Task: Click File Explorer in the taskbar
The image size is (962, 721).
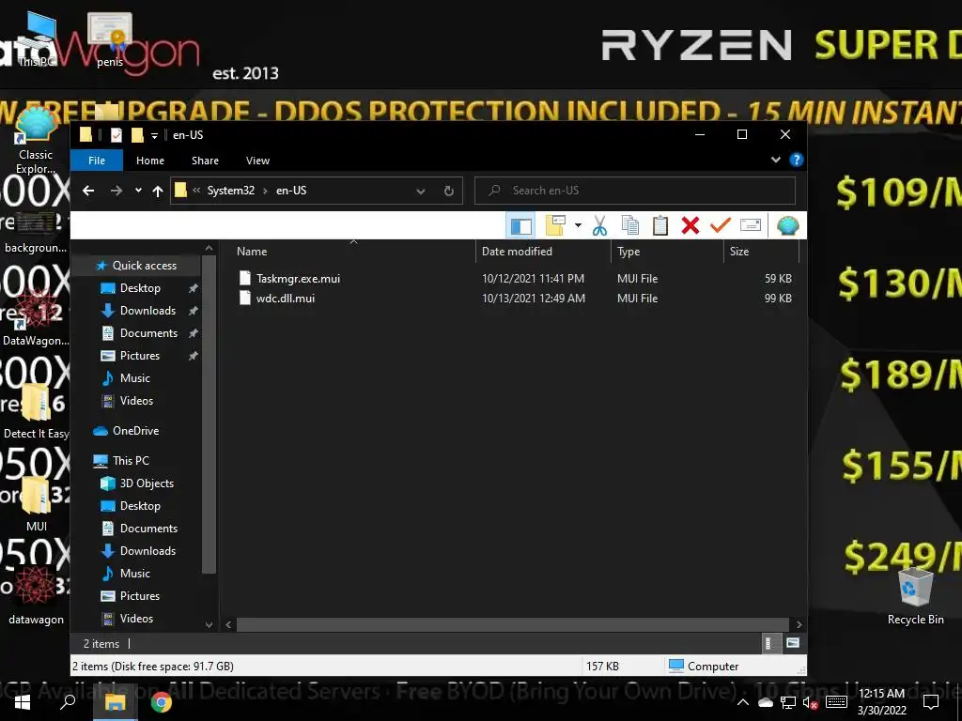Action: (115, 702)
